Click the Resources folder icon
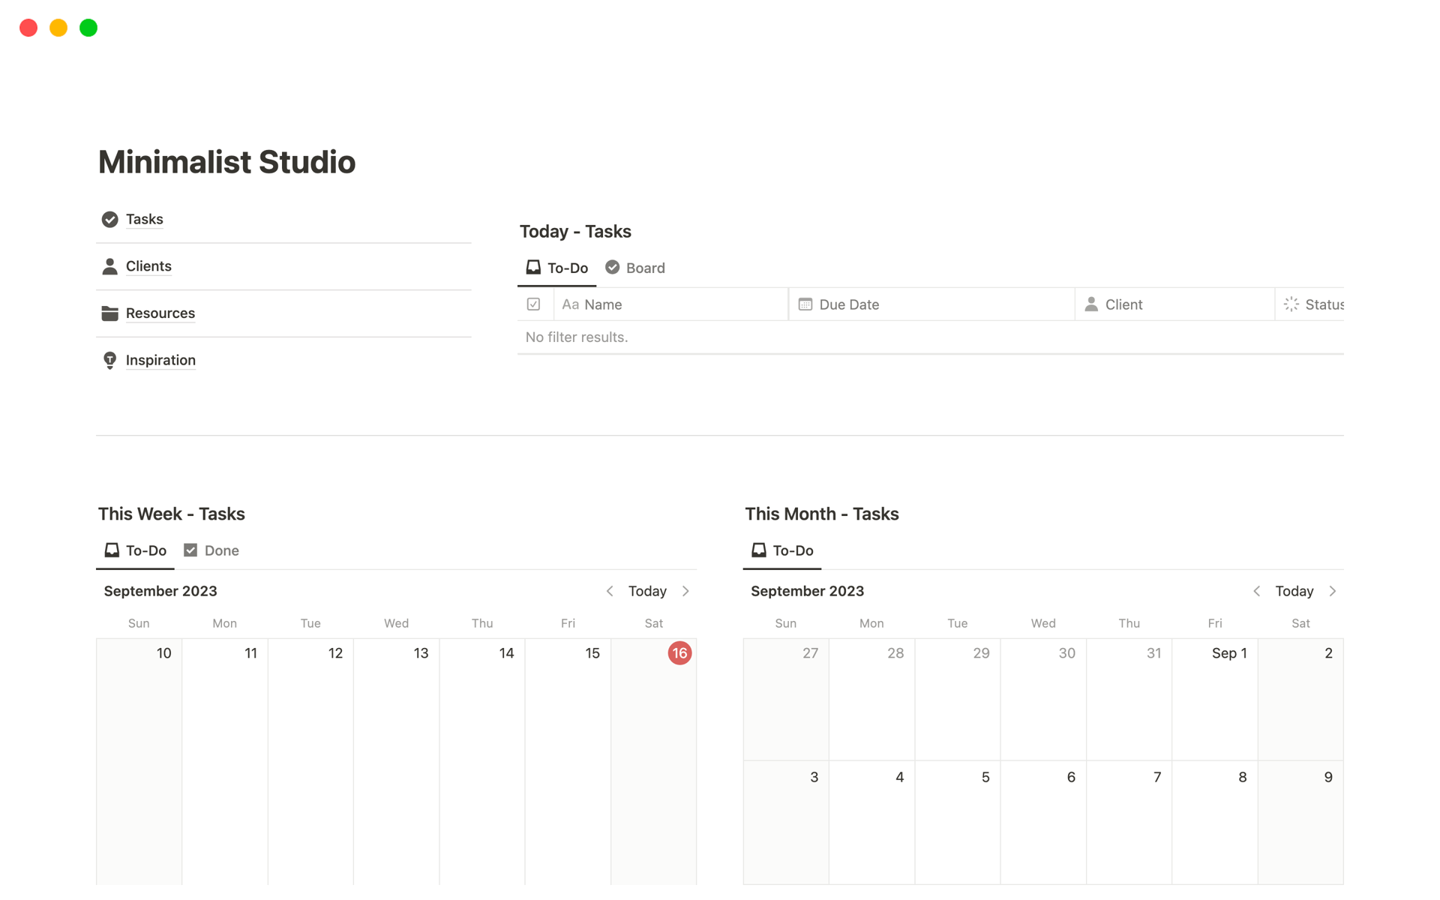 pos(109,313)
